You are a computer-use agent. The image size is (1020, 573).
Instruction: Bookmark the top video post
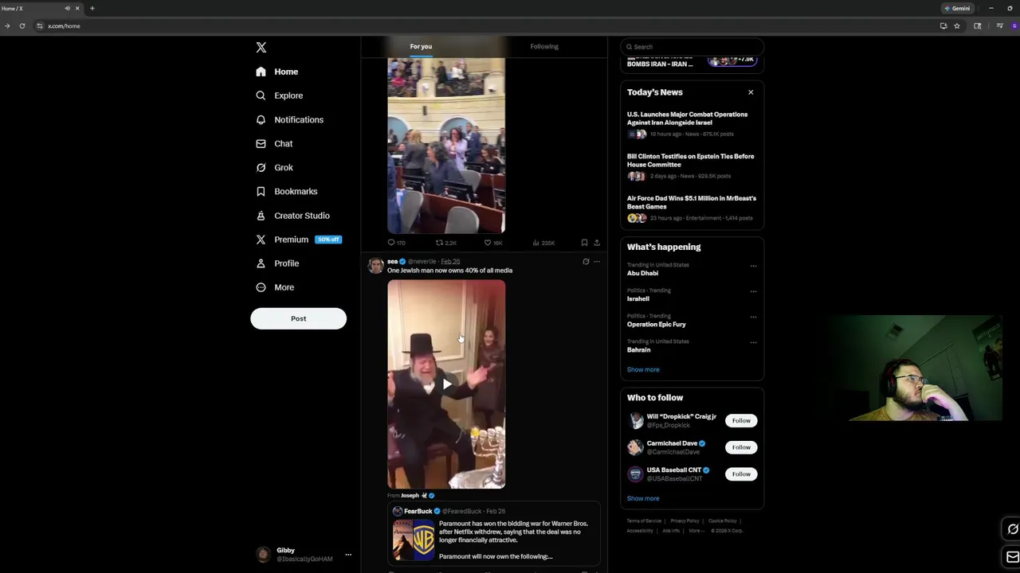584,243
